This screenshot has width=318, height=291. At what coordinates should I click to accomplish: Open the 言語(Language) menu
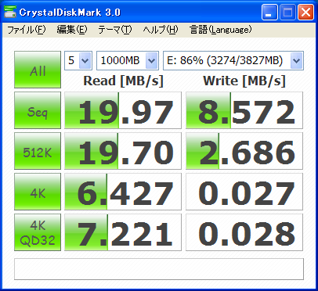point(221,30)
